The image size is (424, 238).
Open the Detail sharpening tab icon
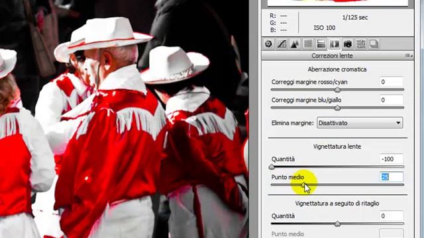click(x=295, y=44)
